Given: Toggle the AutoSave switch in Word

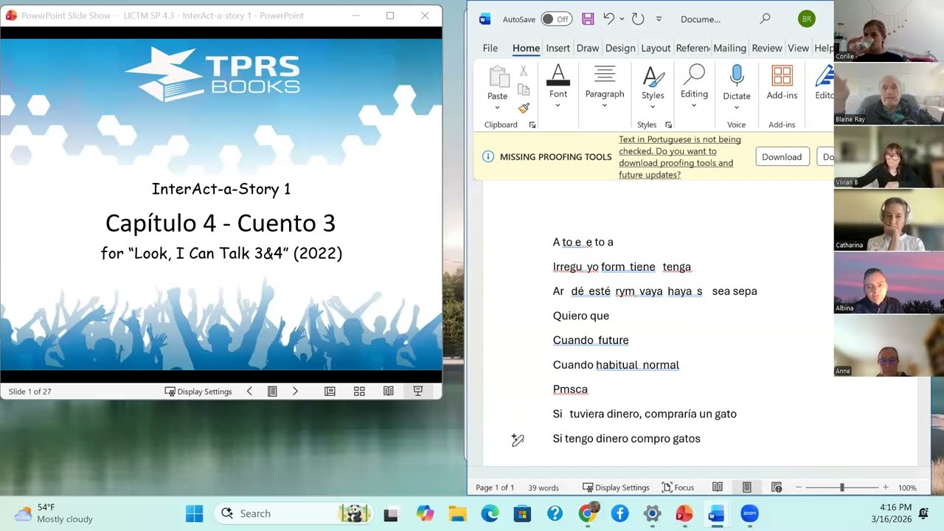Looking at the screenshot, I should [556, 19].
